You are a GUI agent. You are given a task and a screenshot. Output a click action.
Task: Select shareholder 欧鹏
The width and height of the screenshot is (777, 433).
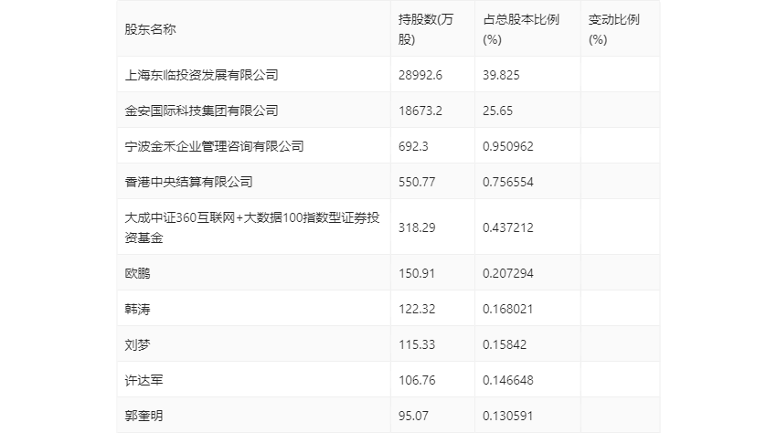coord(137,273)
